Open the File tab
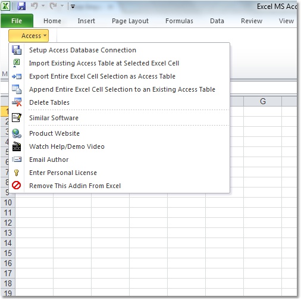 click(17, 21)
